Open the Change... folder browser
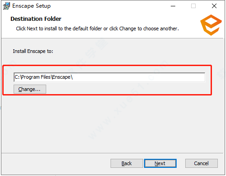 click(30, 89)
